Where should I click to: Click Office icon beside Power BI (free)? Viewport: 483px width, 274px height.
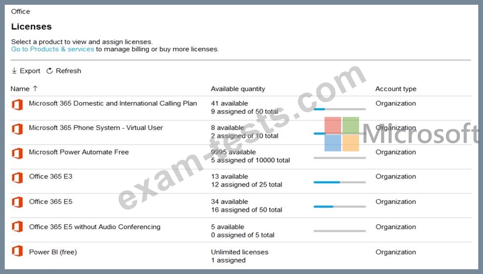[x=17, y=251]
